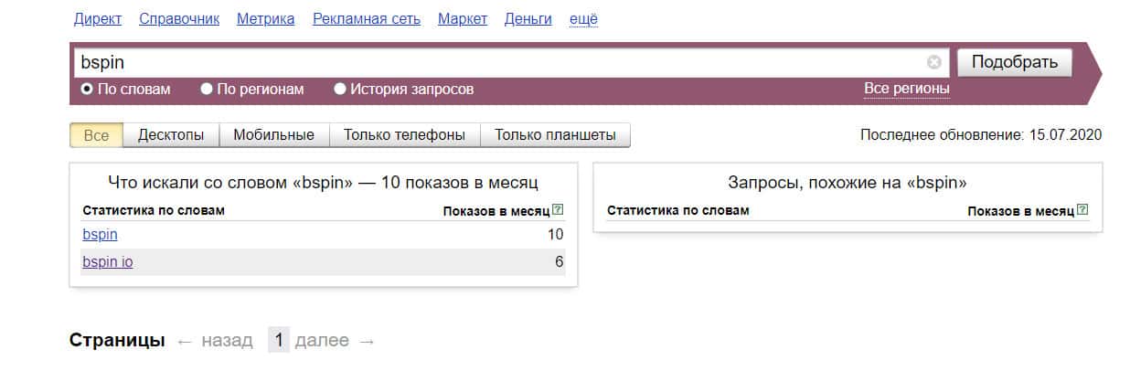Expand the 'ещё' services menu

point(583,18)
